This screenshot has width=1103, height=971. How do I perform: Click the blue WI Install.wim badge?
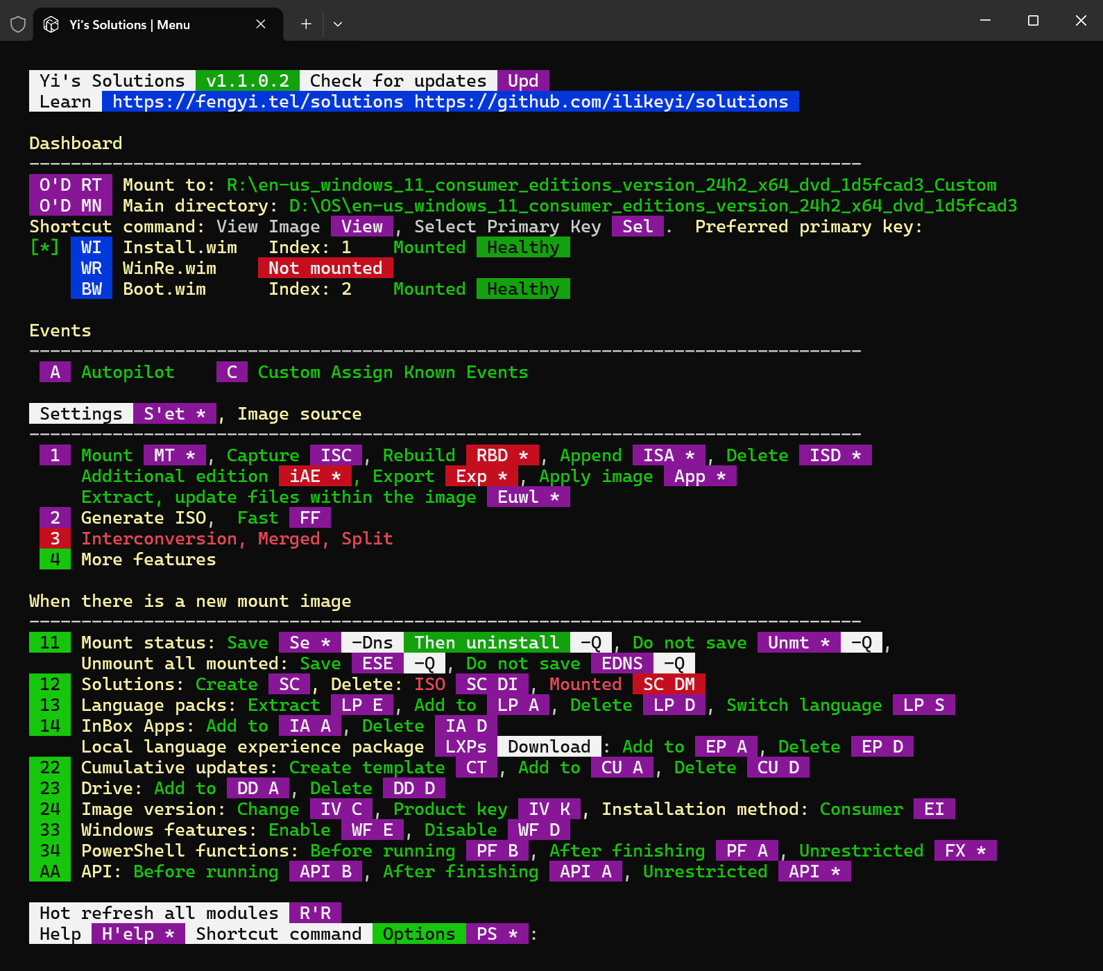[x=92, y=248]
